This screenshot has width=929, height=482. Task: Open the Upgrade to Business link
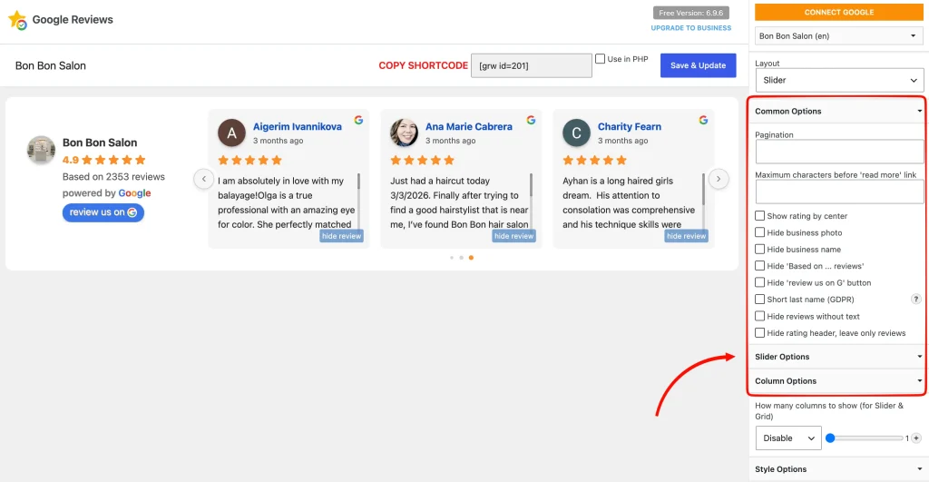click(690, 28)
